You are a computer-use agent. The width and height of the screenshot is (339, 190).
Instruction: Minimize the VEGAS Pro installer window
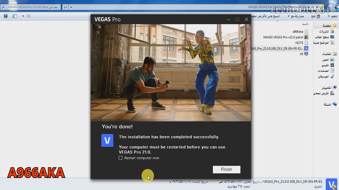pyautogui.click(x=228, y=19)
